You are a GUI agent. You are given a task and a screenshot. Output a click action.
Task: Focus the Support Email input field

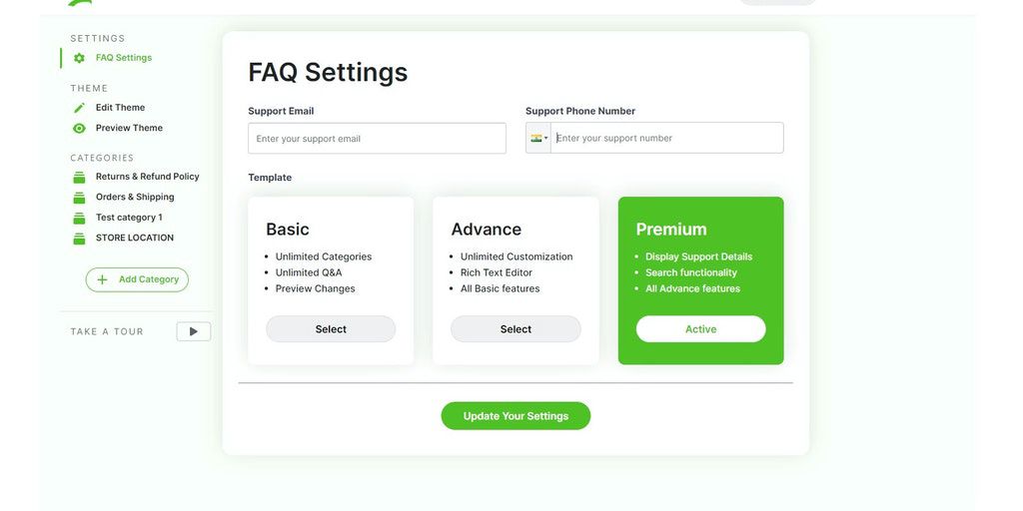point(377,139)
